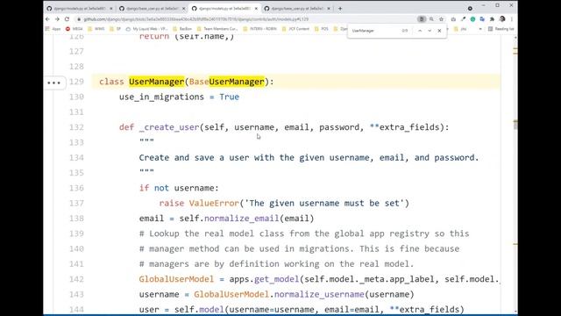This screenshot has height=316, width=561.
Task: Click GlobalUserModel on line 142
Action: pyautogui.click(x=176, y=279)
